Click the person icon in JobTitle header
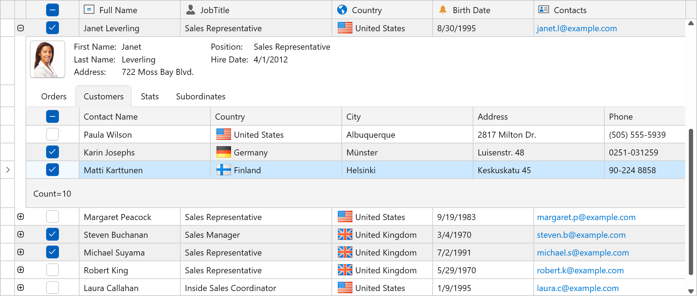This screenshot has height=296, width=697. point(191,10)
